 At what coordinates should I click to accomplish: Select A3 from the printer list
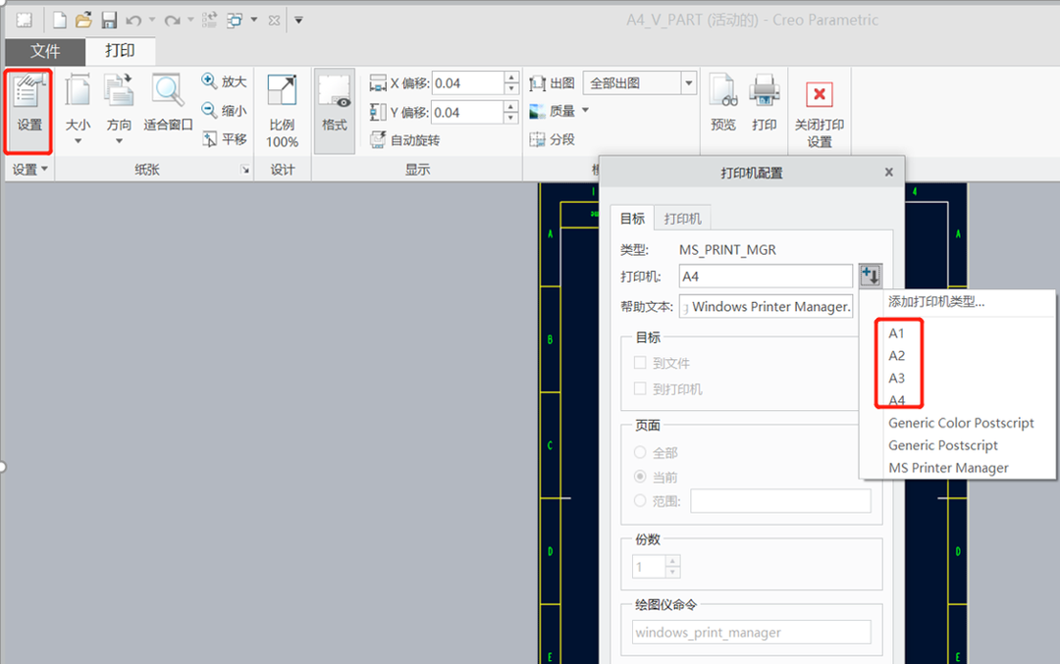pyautogui.click(x=896, y=378)
